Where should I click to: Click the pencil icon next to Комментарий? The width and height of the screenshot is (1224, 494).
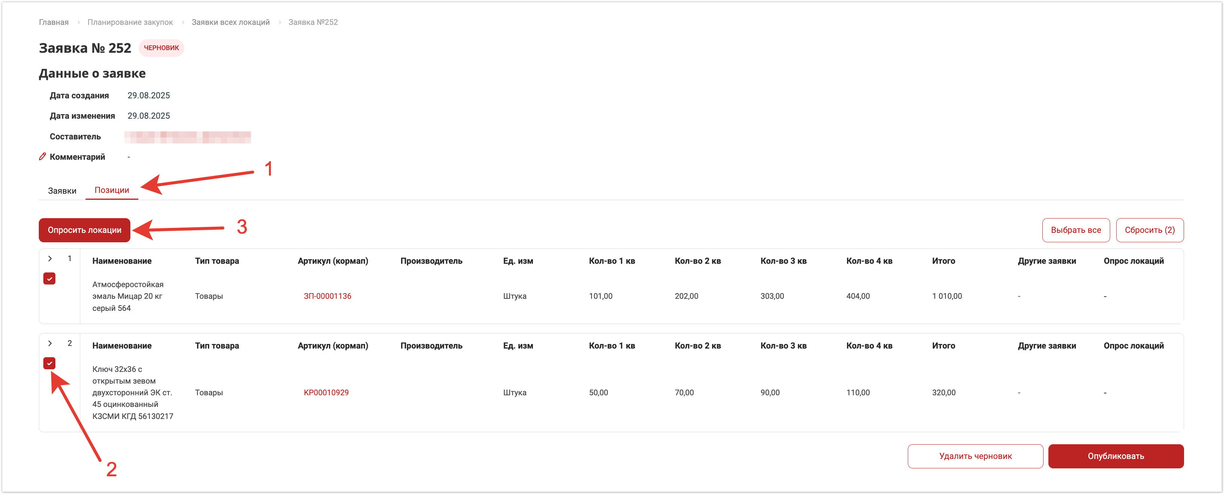pos(42,156)
